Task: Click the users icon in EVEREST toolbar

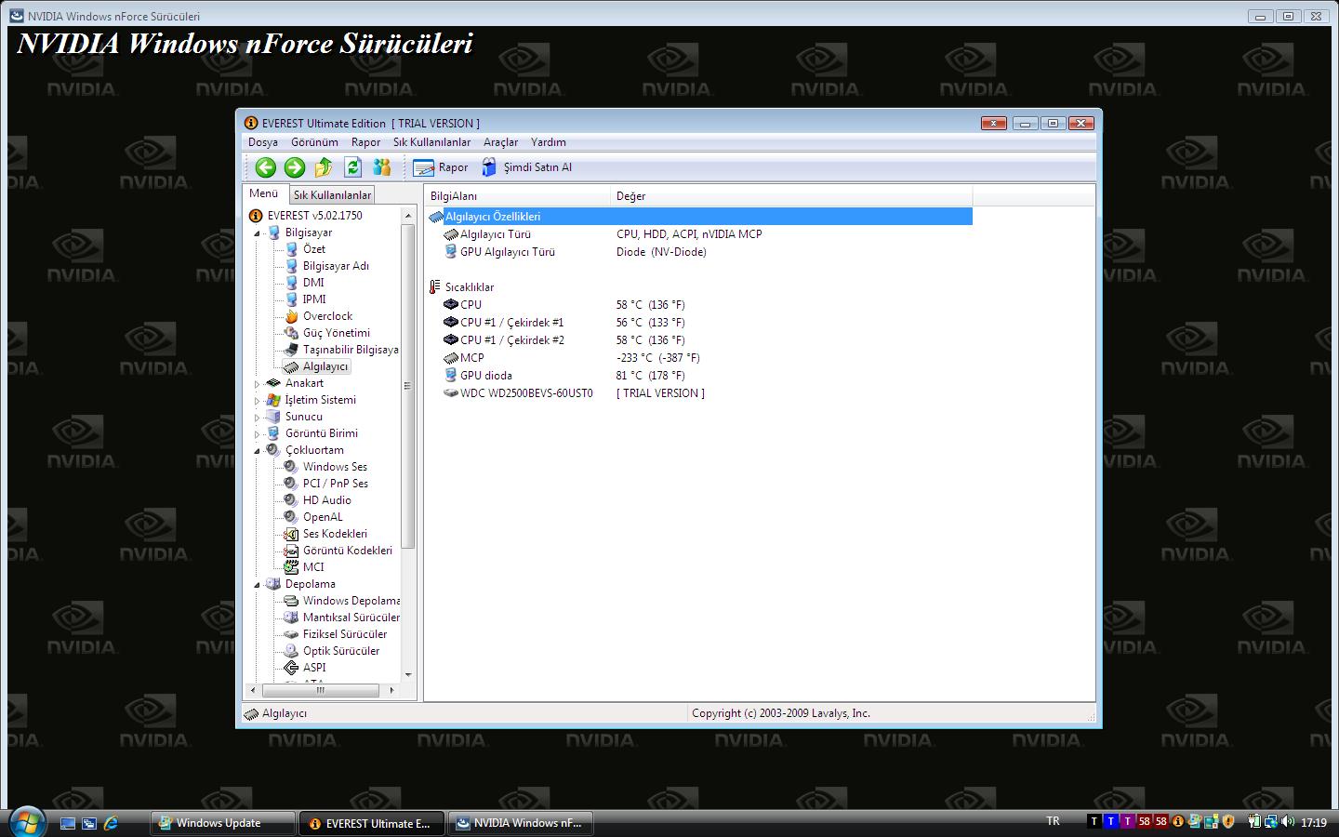Action: coord(381,167)
